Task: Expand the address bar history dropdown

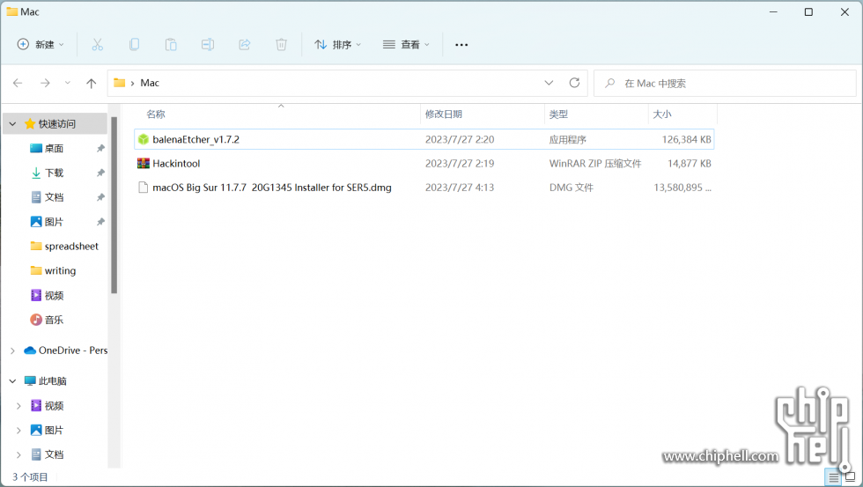Action: [x=549, y=83]
